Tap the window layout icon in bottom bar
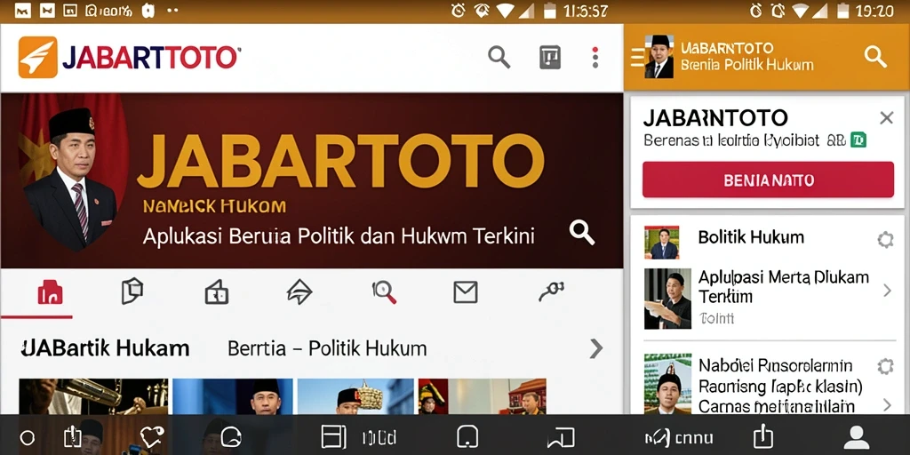This screenshot has width=910, height=455. click(x=333, y=436)
